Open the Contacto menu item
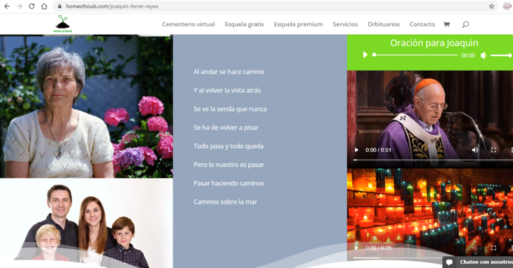 (x=422, y=24)
